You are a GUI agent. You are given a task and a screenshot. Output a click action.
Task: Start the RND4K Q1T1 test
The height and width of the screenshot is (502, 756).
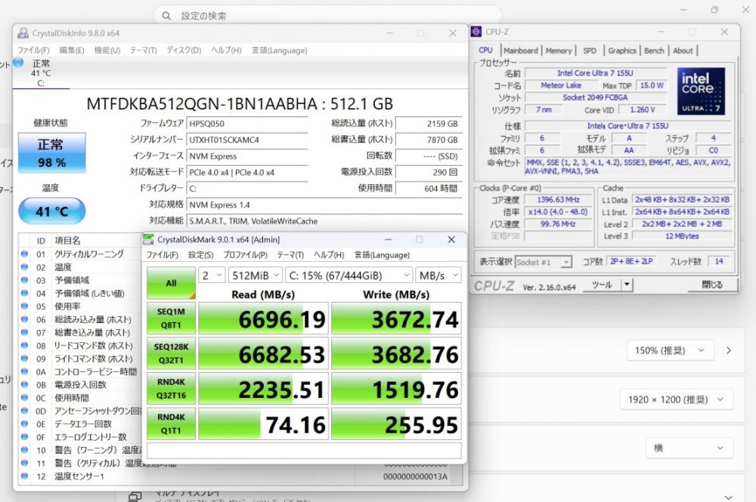(x=171, y=423)
